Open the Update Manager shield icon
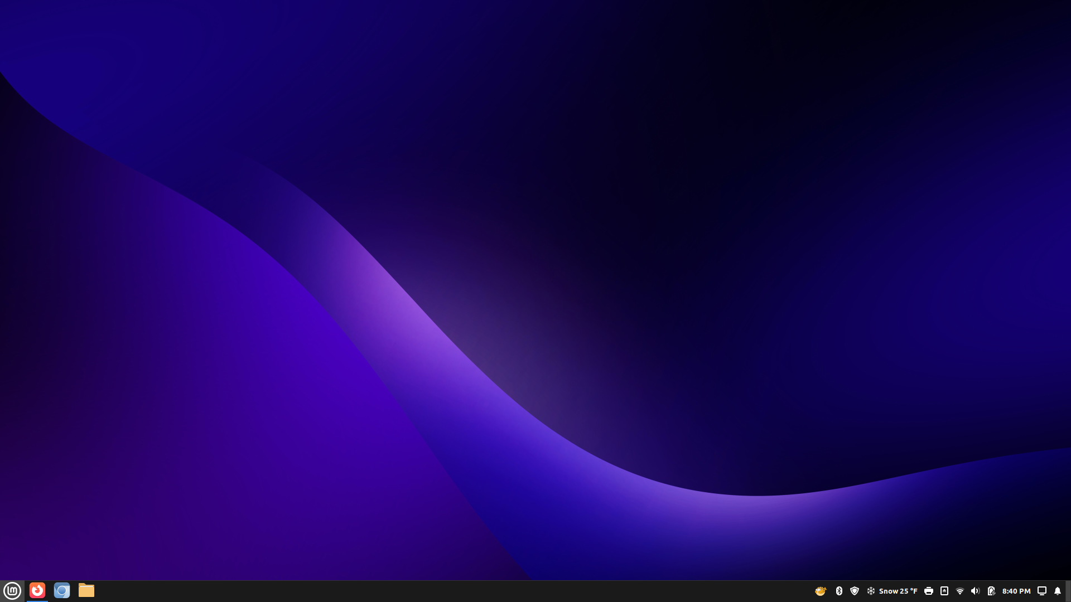The image size is (1071, 602). click(855, 591)
